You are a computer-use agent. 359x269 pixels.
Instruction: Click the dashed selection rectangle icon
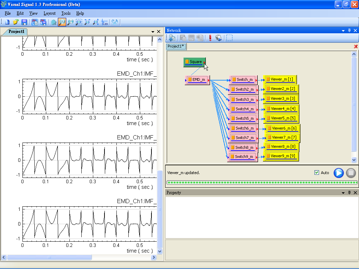[x=229, y=38]
